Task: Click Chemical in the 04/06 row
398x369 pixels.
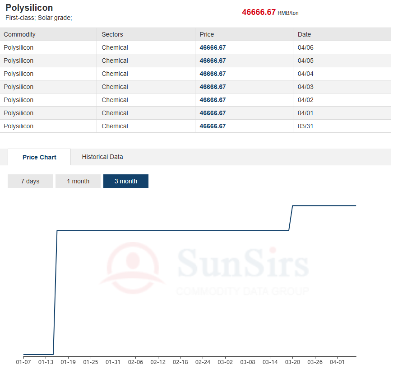Action: click(115, 47)
